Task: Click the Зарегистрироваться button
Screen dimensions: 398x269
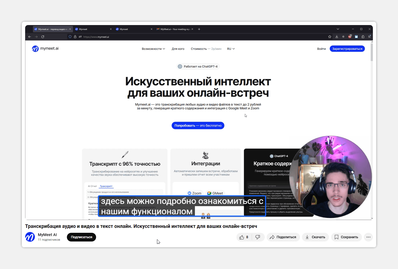Action: (347, 49)
